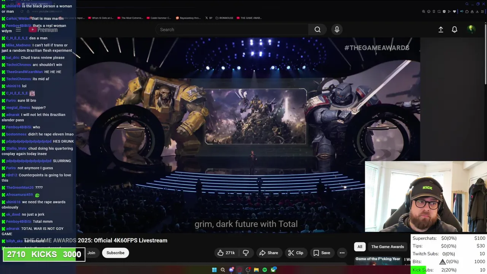Click the 'Superchats:' goal row
This screenshot has height=274, width=487.
pyautogui.click(x=449, y=238)
